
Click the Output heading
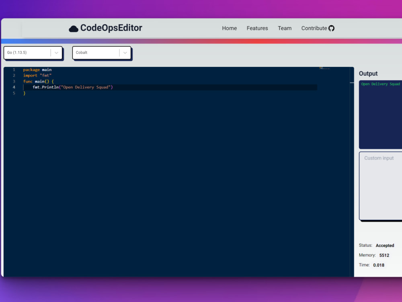[x=368, y=74]
